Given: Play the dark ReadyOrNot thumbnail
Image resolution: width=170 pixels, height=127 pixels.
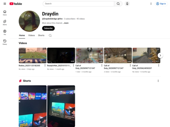Looking at the screenshot, I should coord(61,56).
